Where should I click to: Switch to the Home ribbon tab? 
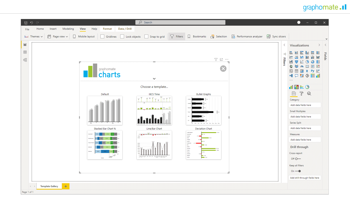(x=40, y=29)
